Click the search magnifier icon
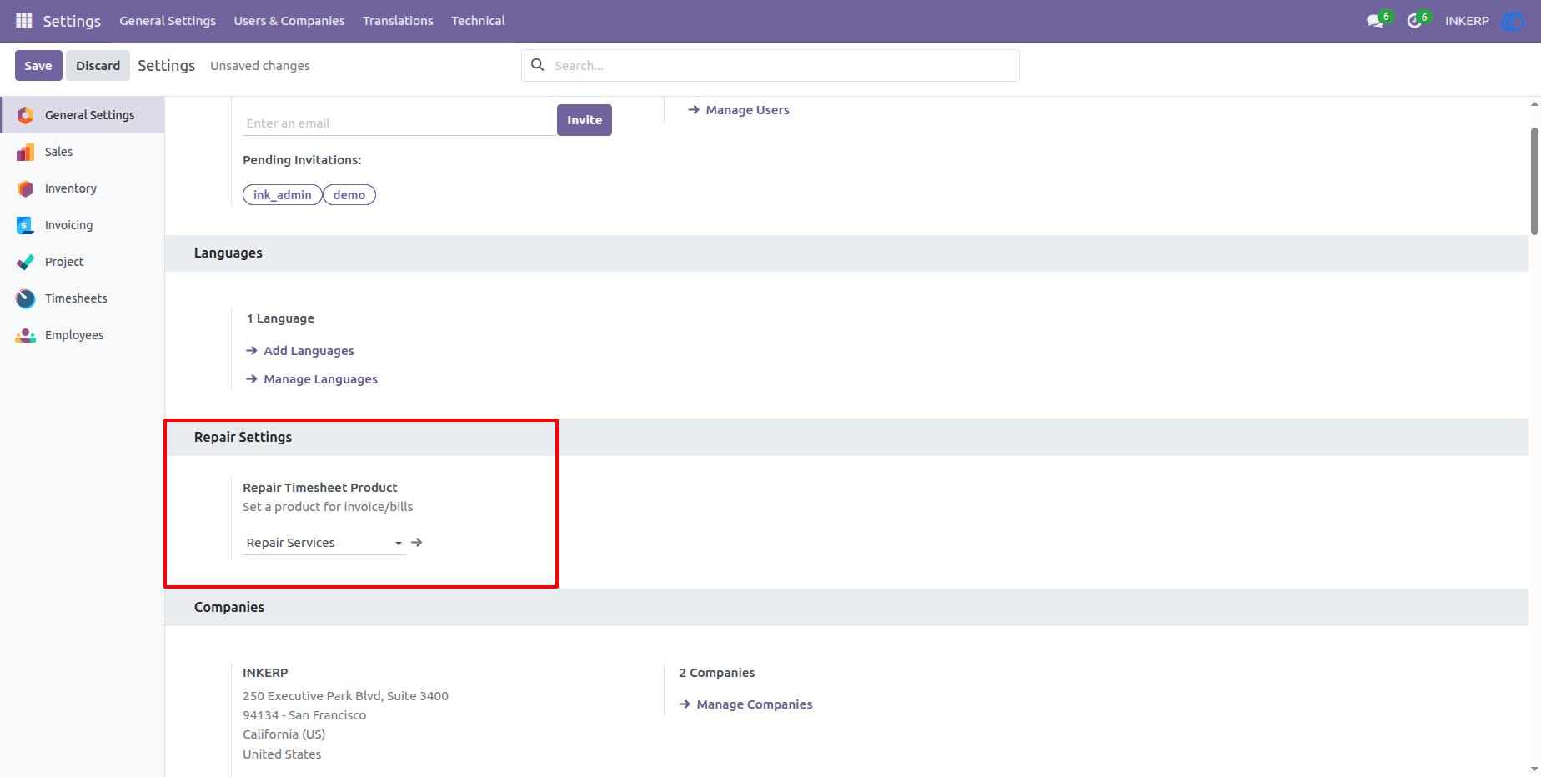This screenshot has width=1541, height=777. 538,65
